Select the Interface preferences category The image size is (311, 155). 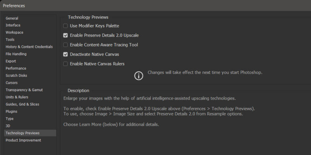13,25
